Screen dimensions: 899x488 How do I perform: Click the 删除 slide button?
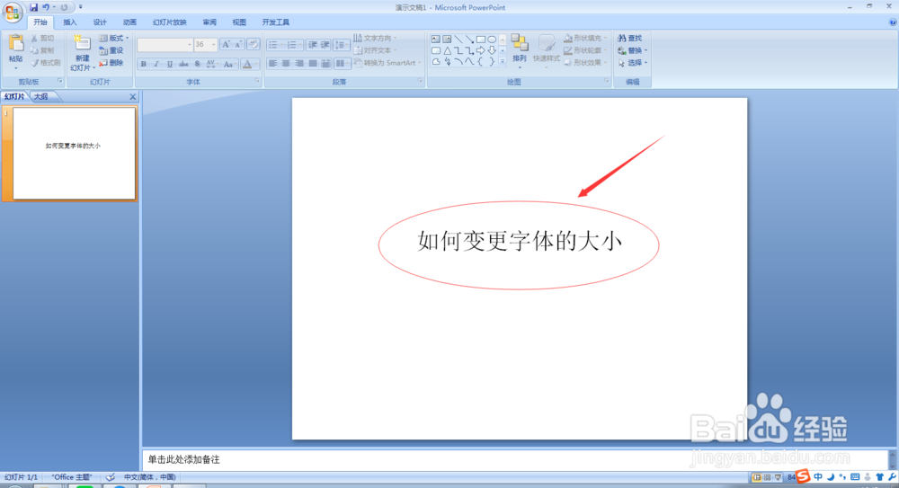click(x=111, y=63)
